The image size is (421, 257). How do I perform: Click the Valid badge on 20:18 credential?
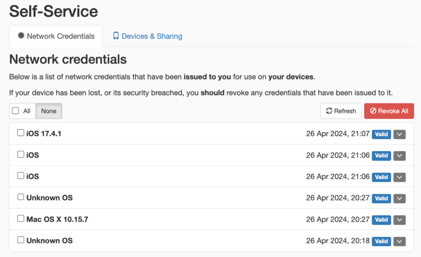coord(381,241)
